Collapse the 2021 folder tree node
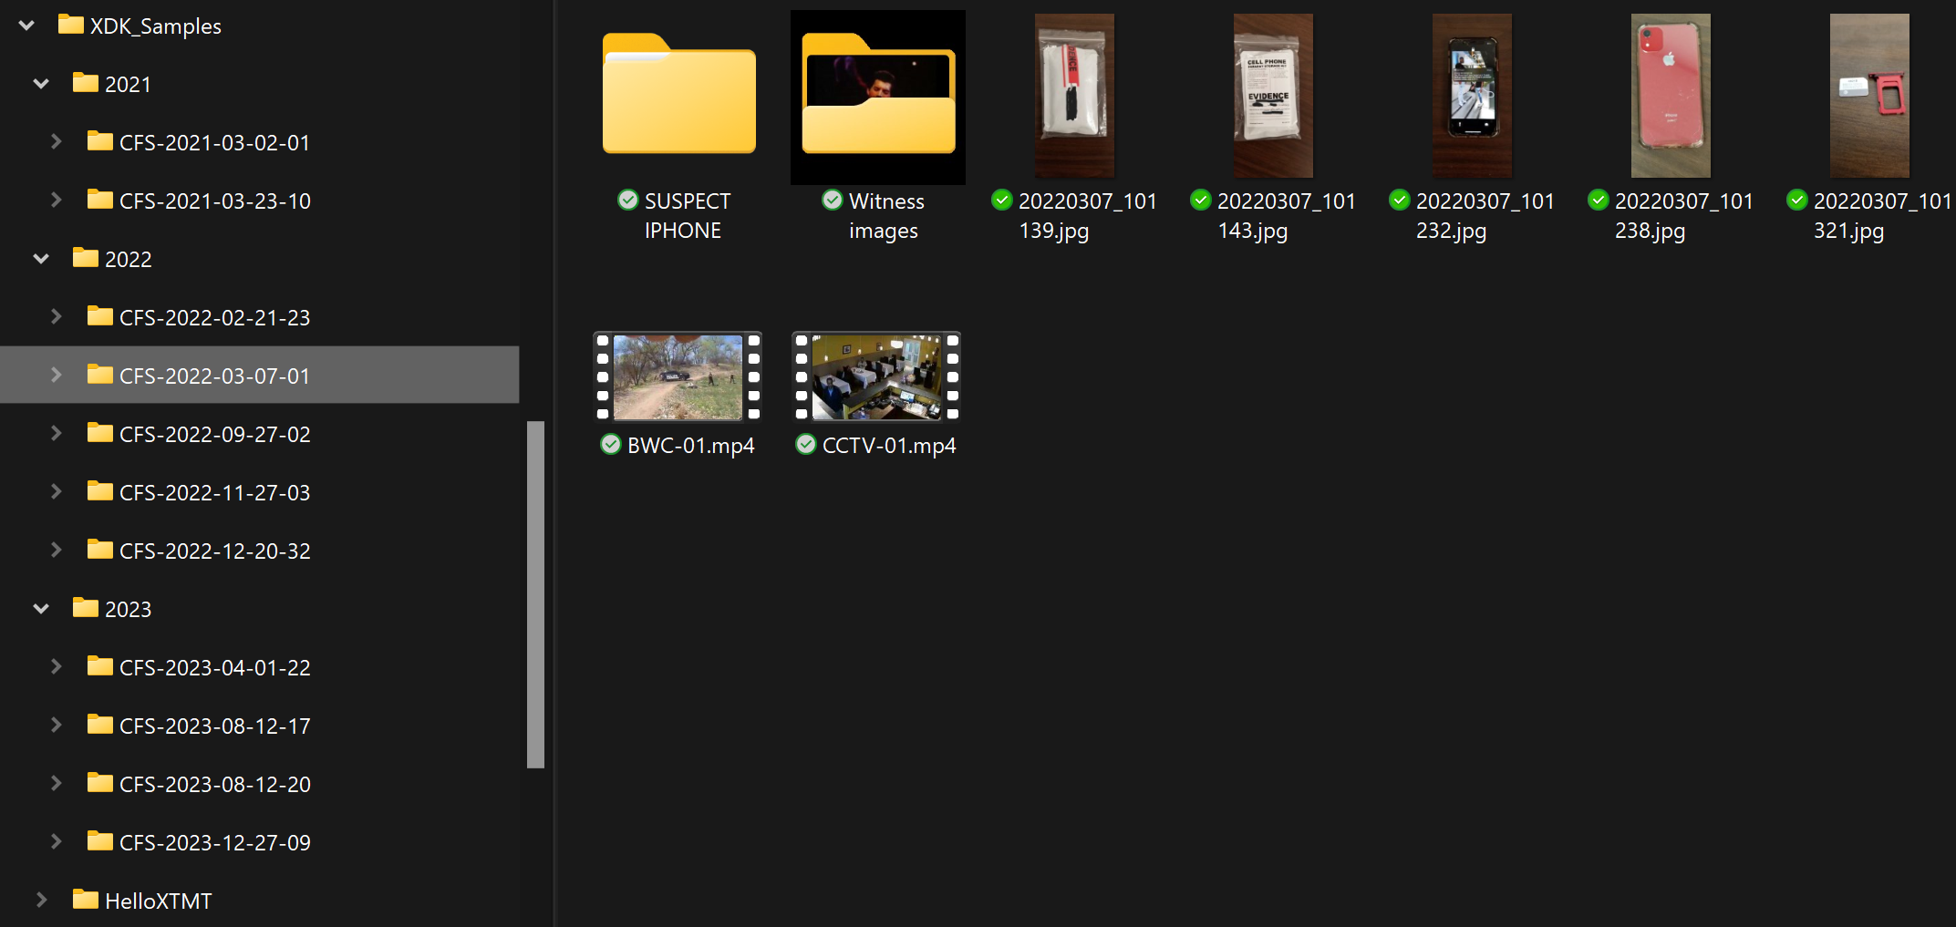The height and width of the screenshot is (927, 1956). click(x=41, y=84)
